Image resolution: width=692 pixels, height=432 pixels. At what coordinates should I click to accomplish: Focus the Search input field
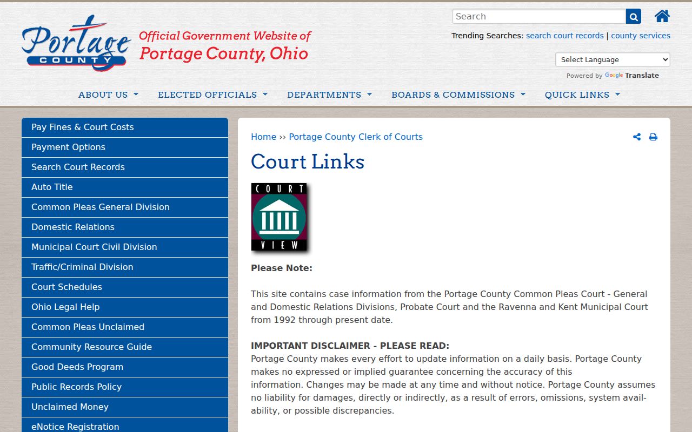click(x=539, y=16)
